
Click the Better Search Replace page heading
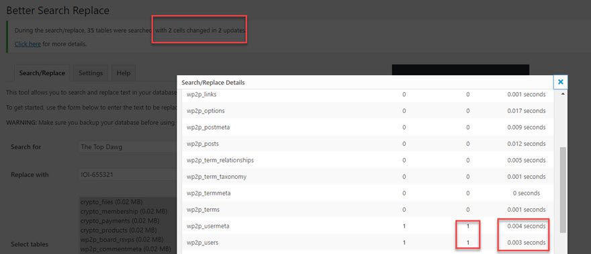point(58,11)
